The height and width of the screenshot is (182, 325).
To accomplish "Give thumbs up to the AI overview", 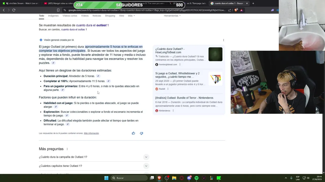I will (x=133, y=133).
